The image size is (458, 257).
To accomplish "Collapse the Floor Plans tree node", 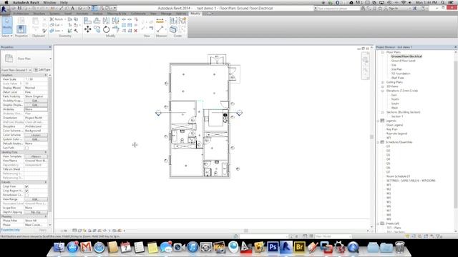I will click(x=382, y=52).
